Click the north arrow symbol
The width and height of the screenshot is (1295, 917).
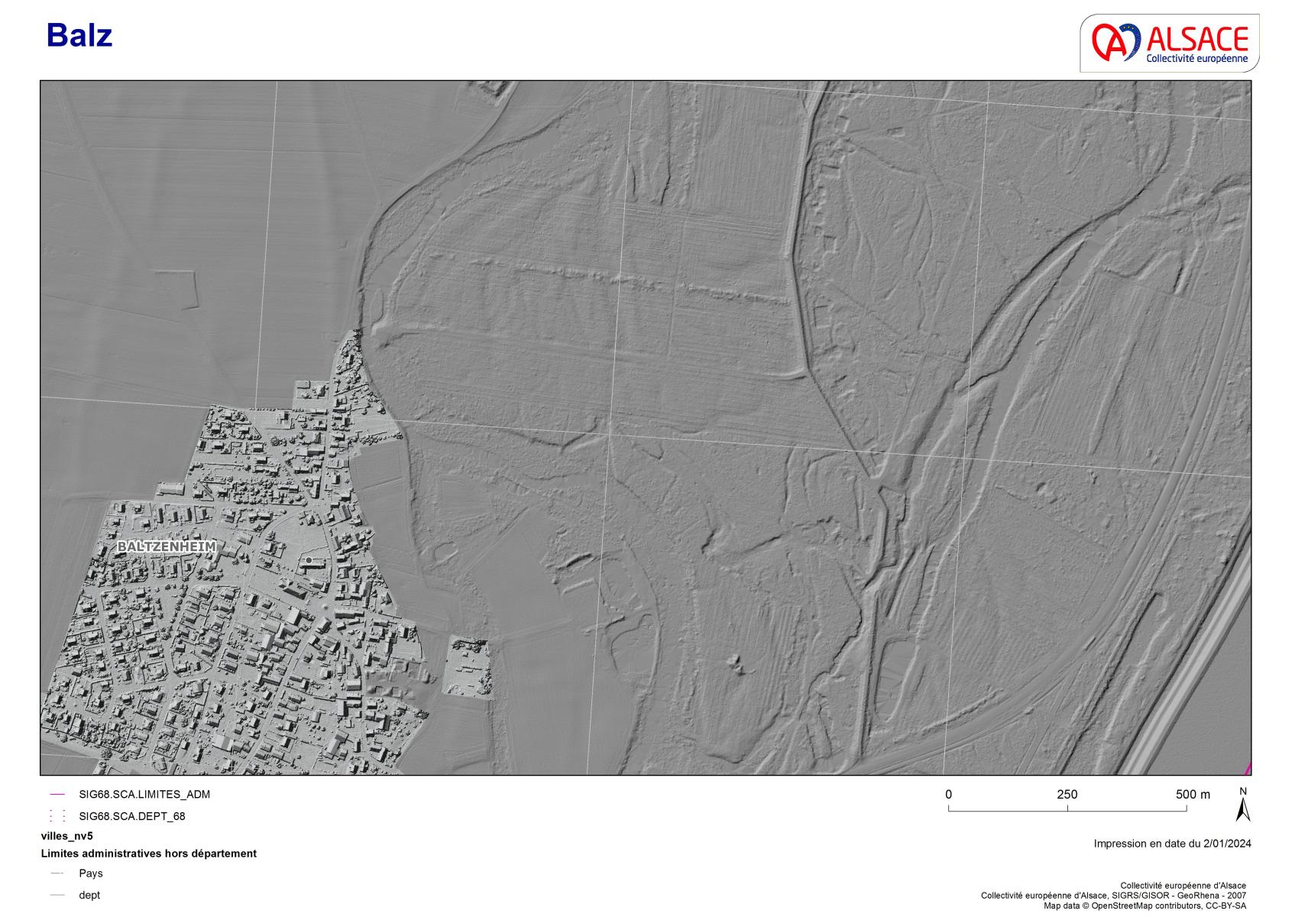click(x=1243, y=805)
